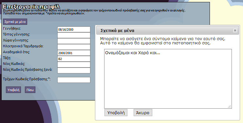The image size is (243, 123).
Task: Click the Χώρα γέννησης label
Action: click(16, 40)
